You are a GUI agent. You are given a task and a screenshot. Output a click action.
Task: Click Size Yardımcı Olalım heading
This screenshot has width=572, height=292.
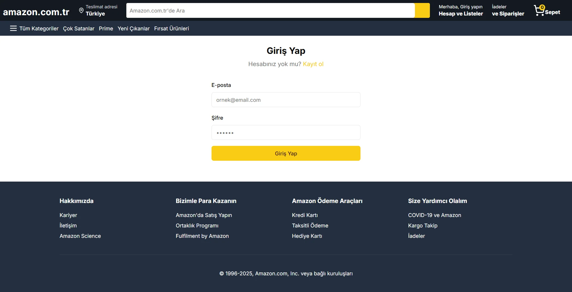point(438,201)
